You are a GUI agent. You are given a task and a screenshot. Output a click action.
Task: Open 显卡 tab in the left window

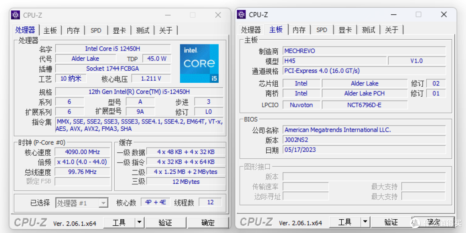[x=119, y=30]
